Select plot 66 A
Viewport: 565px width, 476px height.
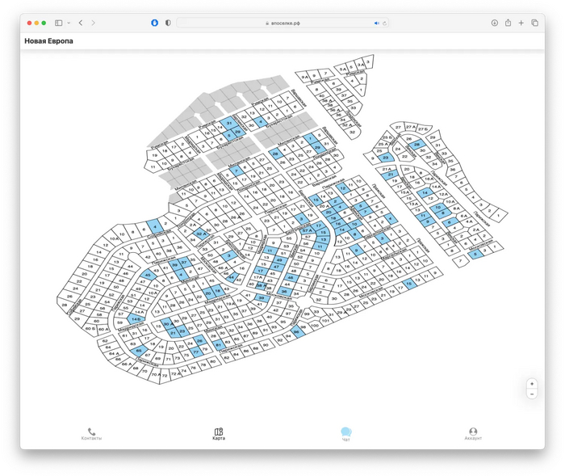[x=127, y=364]
